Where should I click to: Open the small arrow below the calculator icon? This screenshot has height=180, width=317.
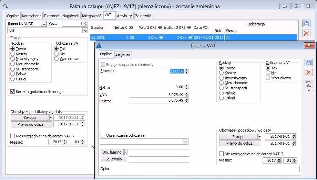click(x=309, y=91)
